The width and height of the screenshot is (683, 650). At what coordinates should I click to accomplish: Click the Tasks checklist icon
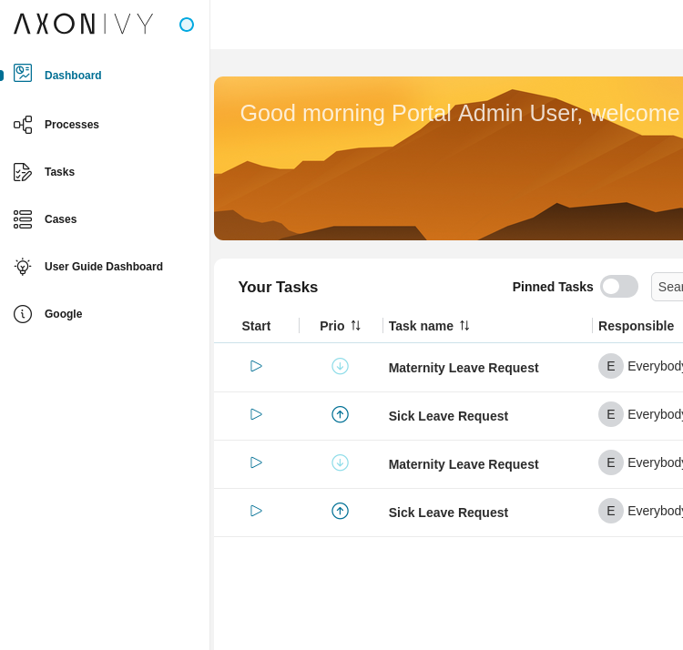pyautogui.click(x=23, y=172)
